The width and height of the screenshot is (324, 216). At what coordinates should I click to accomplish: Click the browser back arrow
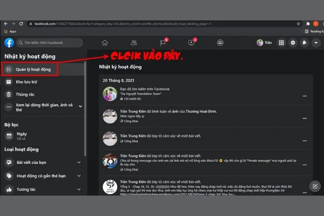[6, 24]
